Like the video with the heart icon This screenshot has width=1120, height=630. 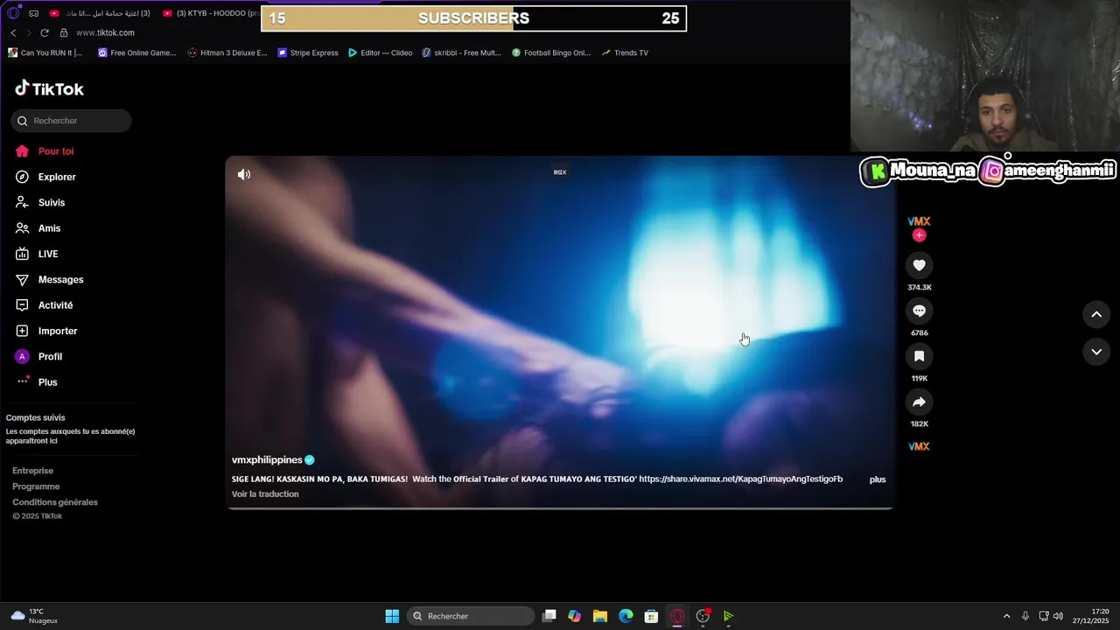point(919,265)
